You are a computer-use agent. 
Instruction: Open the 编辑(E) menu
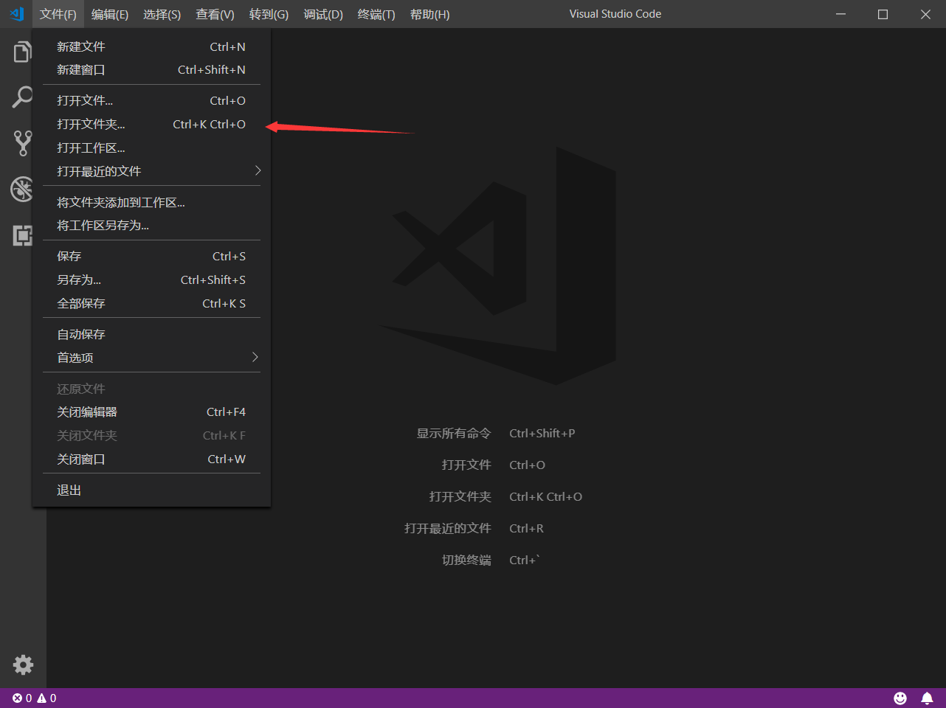(x=110, y=15)
